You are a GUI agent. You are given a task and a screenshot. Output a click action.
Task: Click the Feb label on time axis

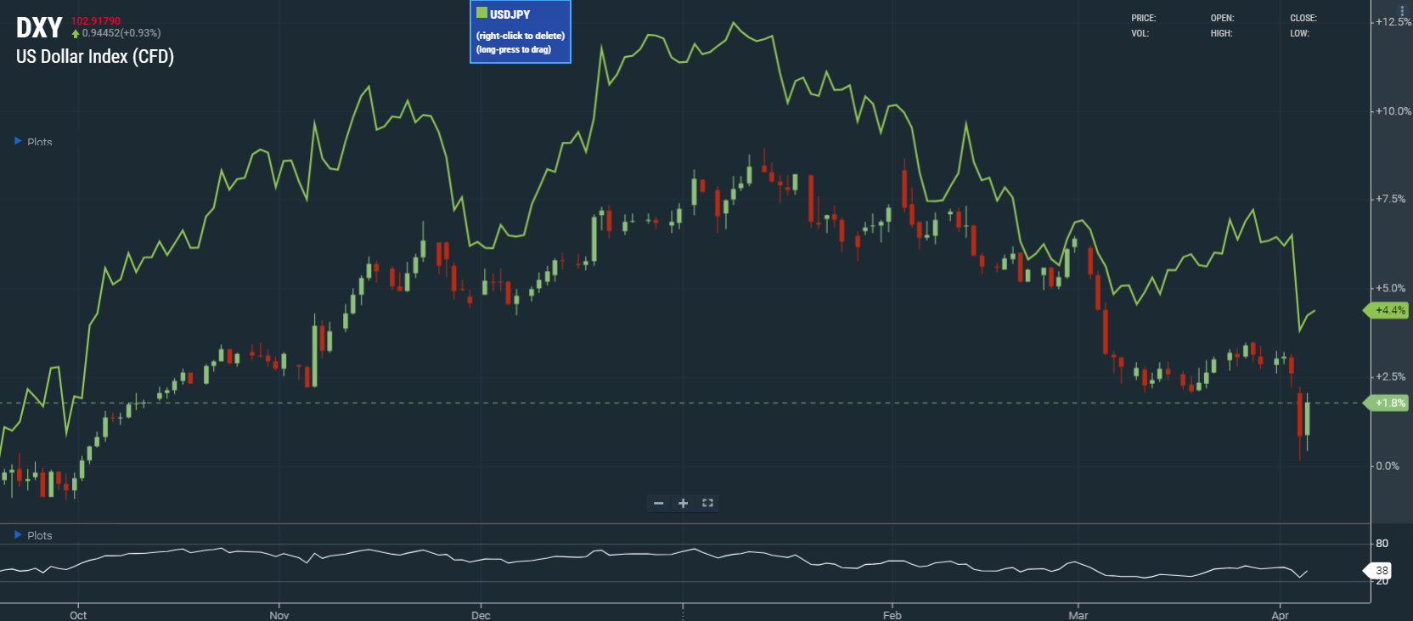(x=892, y=615)
